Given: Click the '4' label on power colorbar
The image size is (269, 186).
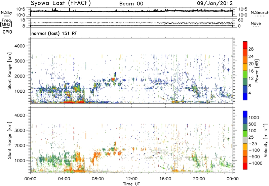Looking at the screenshot, I should tap(249, 93).
